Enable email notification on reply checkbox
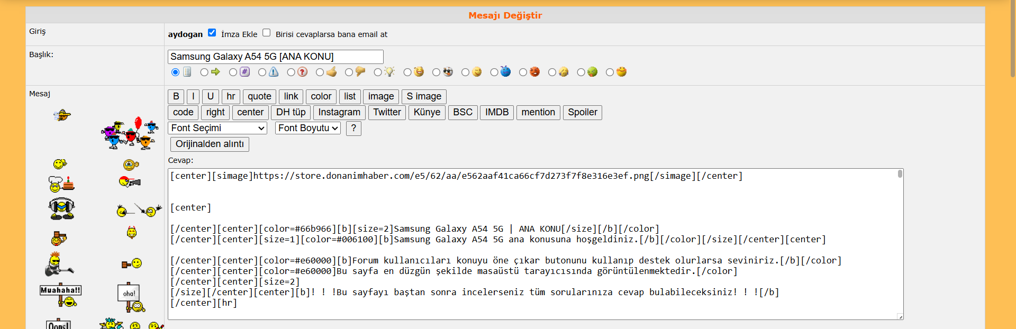1016x329 pixels. (x=267, y=33)
